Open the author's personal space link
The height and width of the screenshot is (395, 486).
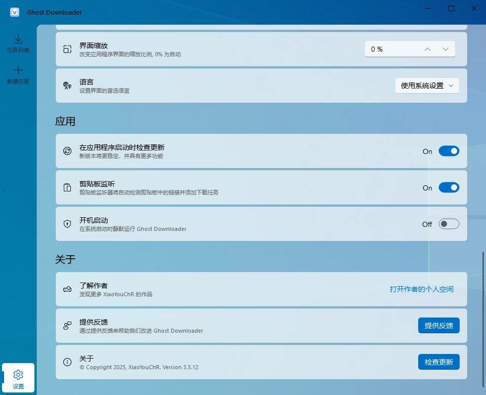coord(421,289)
